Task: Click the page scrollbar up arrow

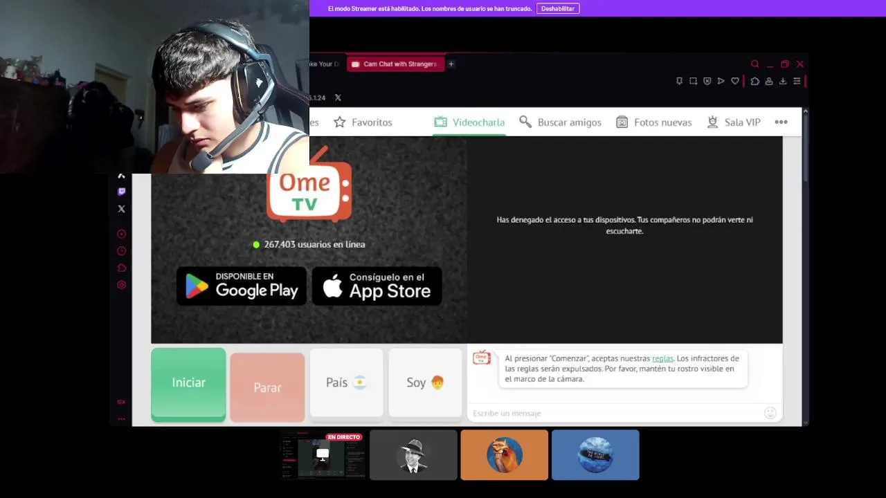Action: [806, 112]
